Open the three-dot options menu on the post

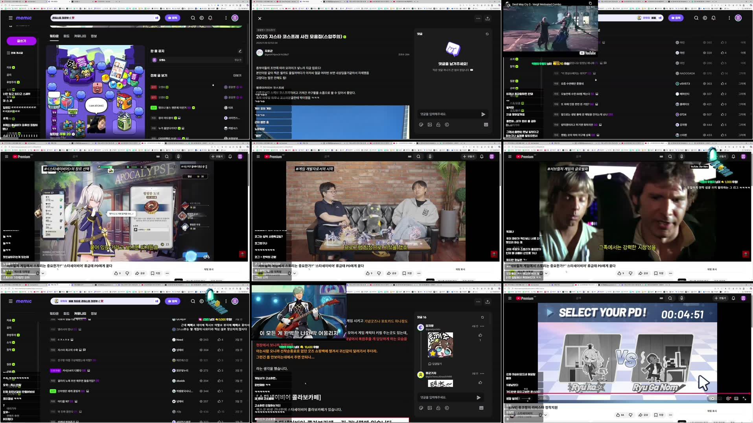tap(478, 18)
